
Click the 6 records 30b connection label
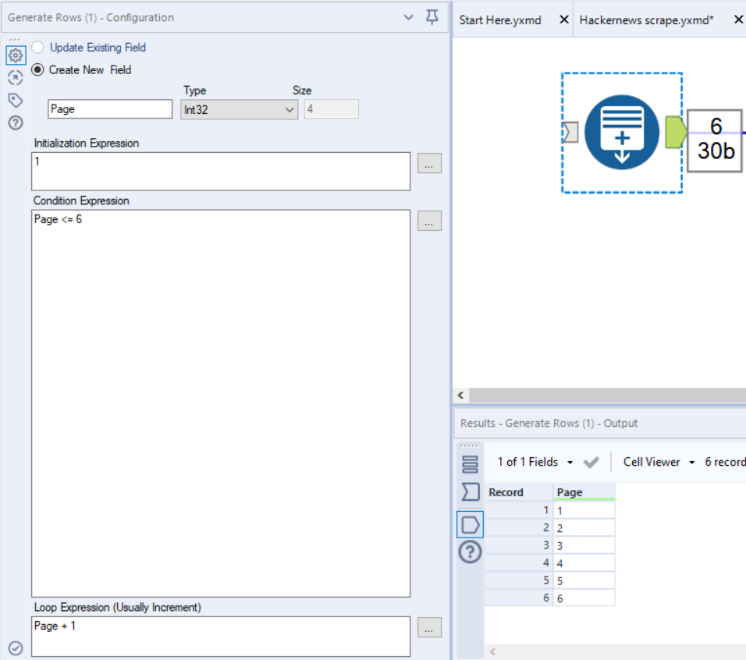click(715, 140)
